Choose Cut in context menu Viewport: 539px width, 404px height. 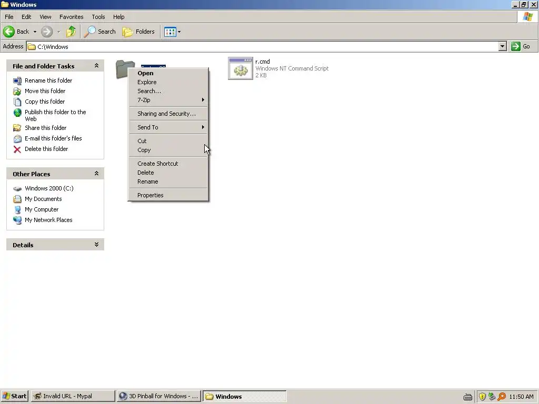[168, 141]
